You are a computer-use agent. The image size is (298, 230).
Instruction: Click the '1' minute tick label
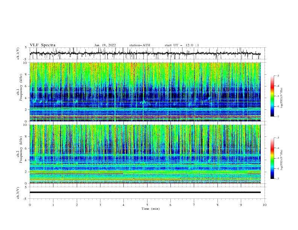click(53, 205)
